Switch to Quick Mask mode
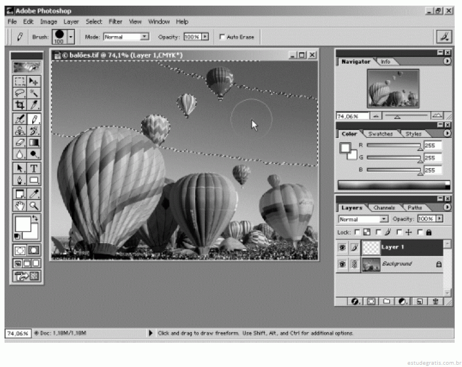Screen dimensions: 462x367 [34, 250]
